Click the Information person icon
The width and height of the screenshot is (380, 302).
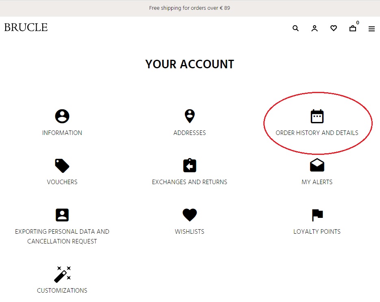(62, 116)
